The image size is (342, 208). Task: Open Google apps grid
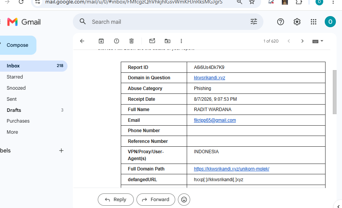pyautogui.click(x=313, y=22)
